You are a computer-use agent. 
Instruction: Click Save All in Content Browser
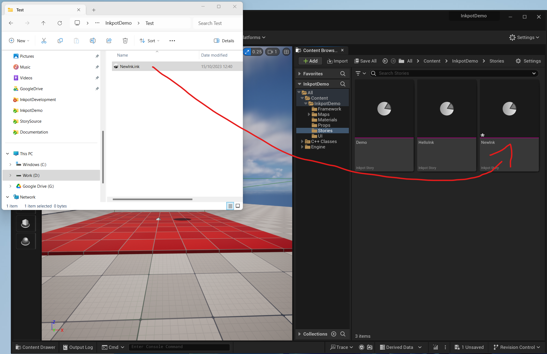pos(365,61)
